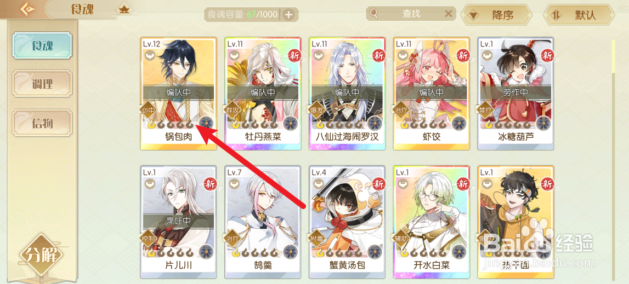Add food soul capacity with plus icon
This screenshot has width=629, height=284.
pos(289,15)
